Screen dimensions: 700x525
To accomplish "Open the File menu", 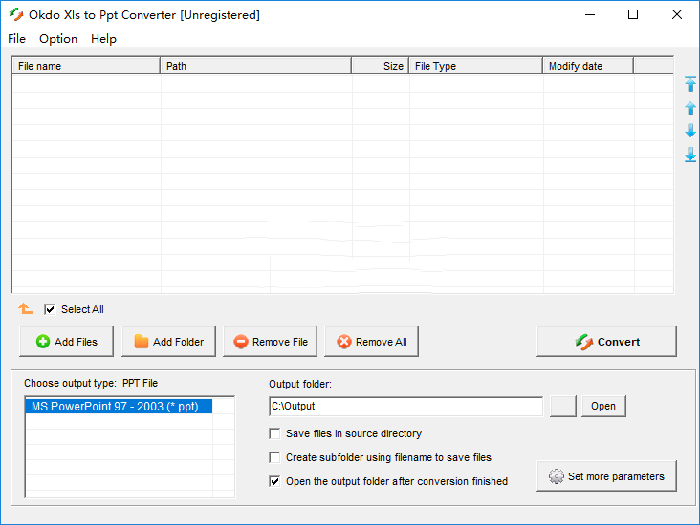I will [16, 39].
